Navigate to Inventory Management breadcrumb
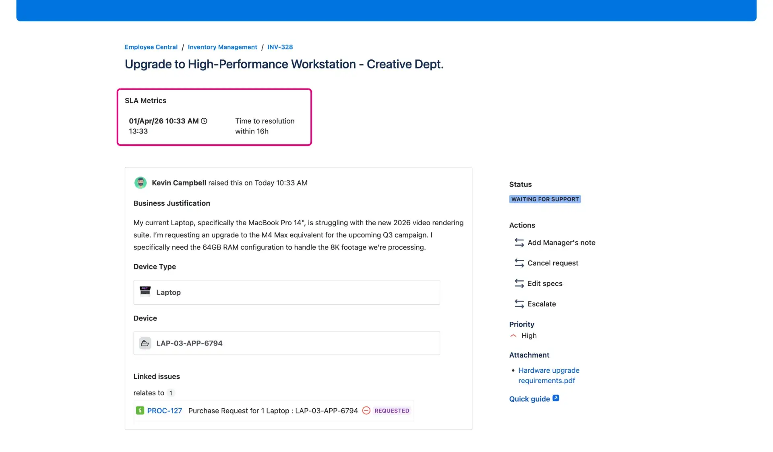Image resolution: width=773 pixels, height=452 pixels. [222, 47]
